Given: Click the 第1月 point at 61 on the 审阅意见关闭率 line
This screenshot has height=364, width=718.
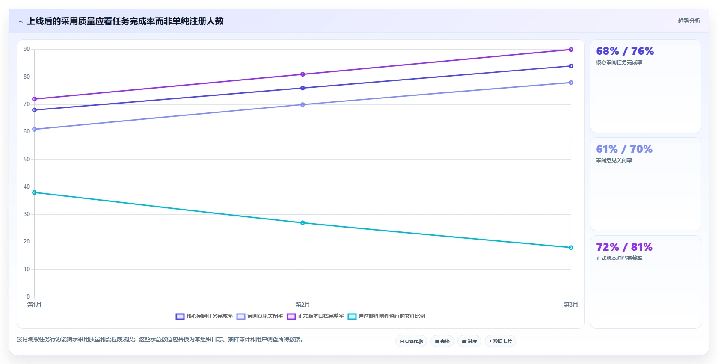Looking at the screenshot, I should coord(35,129).
